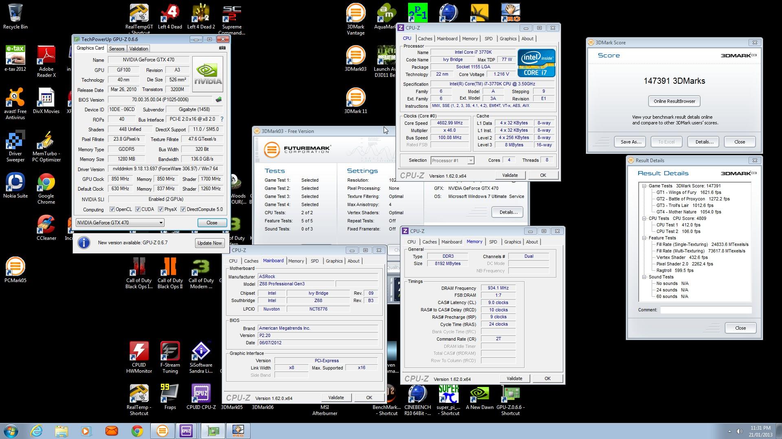782x439 pixels.
Task: Open Windows Explorer folder on taskbar
Action: pos(62,431)
